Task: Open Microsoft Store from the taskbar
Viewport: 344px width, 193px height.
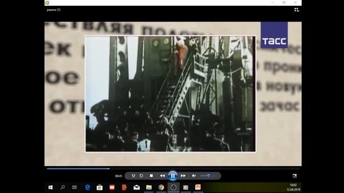Action: coord(99,187)
